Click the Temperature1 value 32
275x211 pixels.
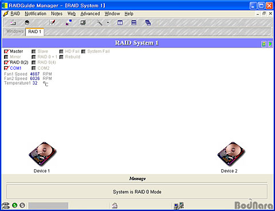(35, 83)
